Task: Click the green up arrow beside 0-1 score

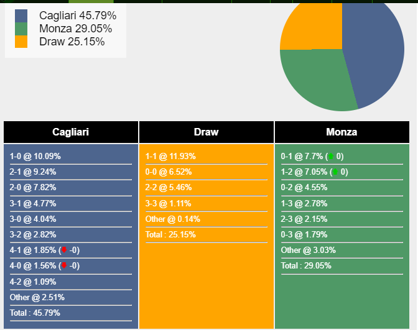Action: (x=331, y=157)
